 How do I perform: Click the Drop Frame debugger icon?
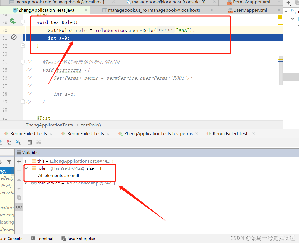9,142
